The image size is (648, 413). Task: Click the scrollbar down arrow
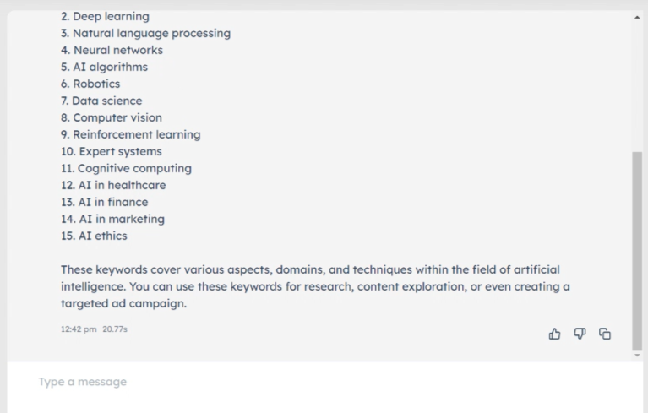[637, 356]
